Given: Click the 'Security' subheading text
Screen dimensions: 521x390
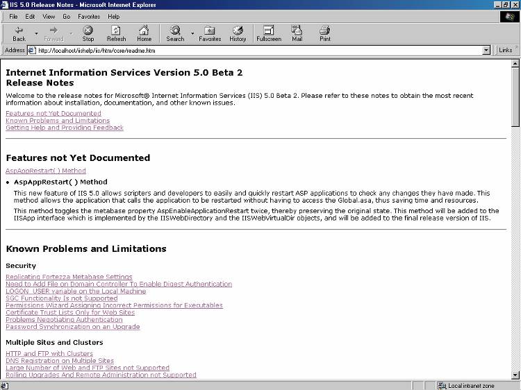Looking at the screenshot, I should (x=21, y=266).
